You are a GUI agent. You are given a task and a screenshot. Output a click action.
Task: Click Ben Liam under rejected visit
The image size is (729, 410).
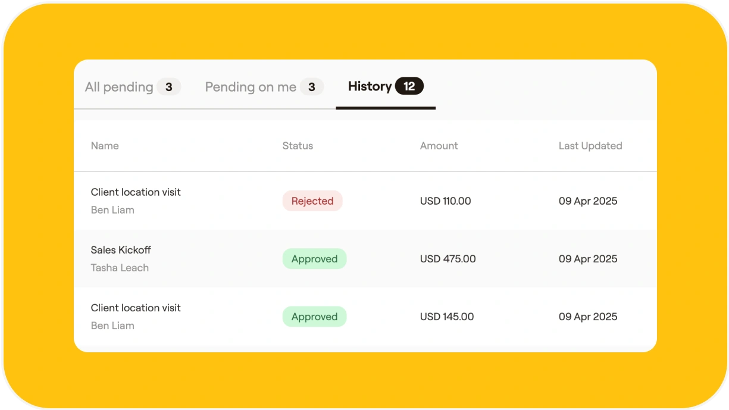tap(112, 210)
